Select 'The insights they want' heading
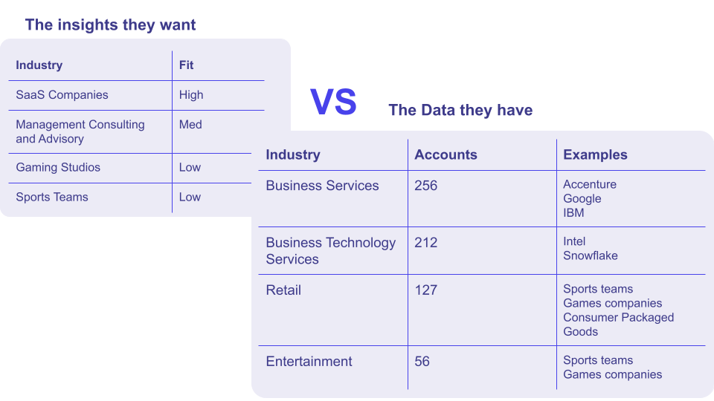The image size is (714, 401). tap(110, 25)
